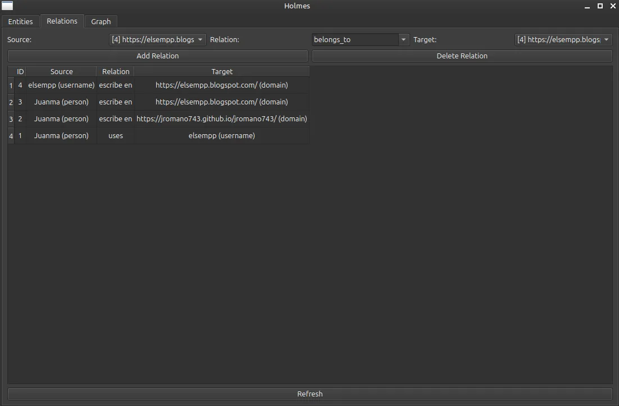
Task: Select the jromano743.github.io domain target cell
Action: (222, 119)
